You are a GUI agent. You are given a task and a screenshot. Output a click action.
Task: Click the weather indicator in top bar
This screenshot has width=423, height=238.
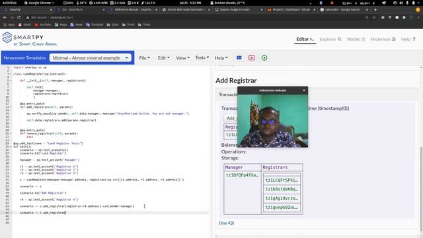[227, 3]
